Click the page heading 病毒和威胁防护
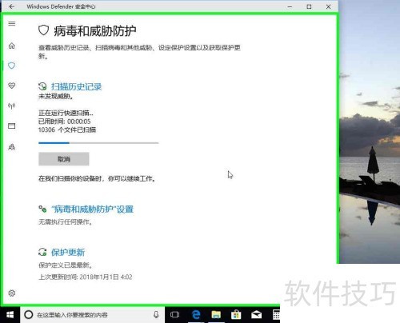The width and height of the screenshot is (400, 323). click(x=95, y=30)
